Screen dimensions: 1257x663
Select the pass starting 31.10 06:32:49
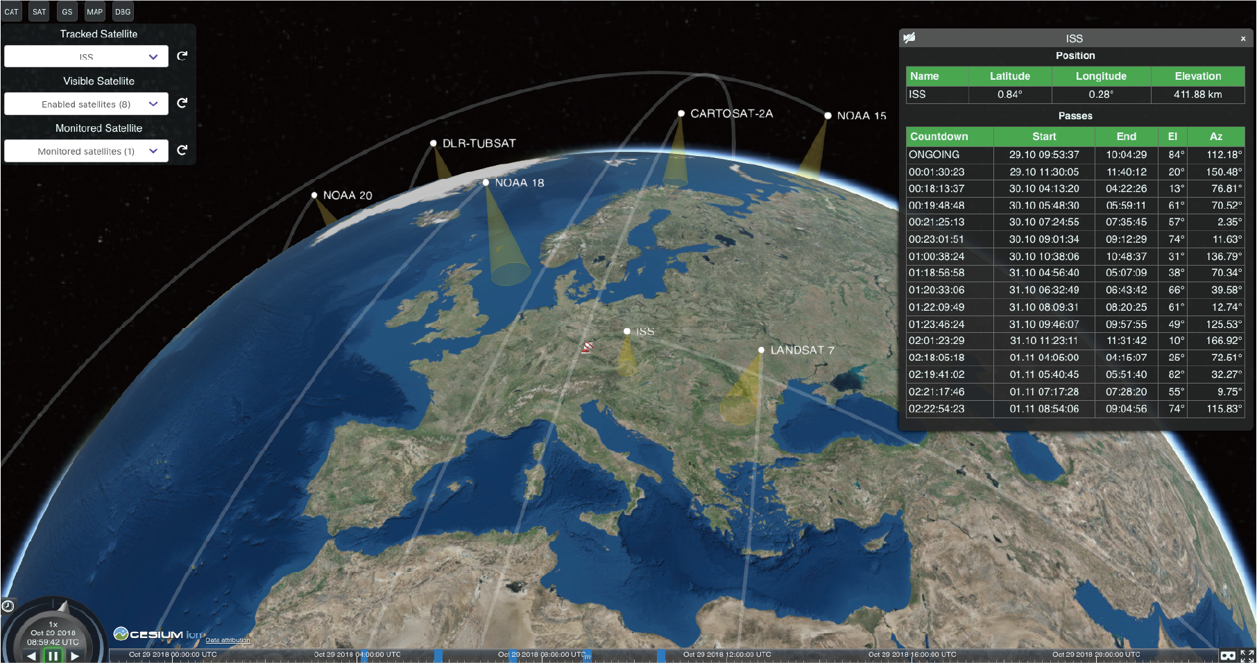(x=1075, y=290)
